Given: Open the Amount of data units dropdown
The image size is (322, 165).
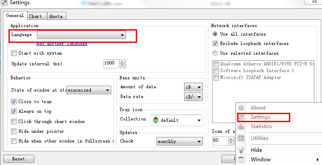Looking at the screenshot, I should click(x=193, y=87).
